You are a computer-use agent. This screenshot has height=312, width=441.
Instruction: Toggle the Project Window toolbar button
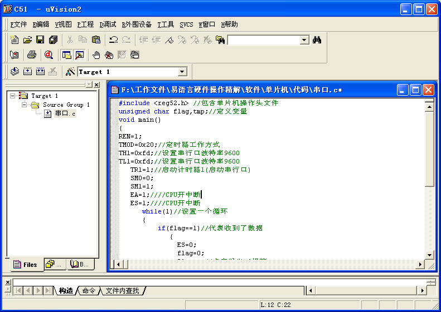coord(66,55)
